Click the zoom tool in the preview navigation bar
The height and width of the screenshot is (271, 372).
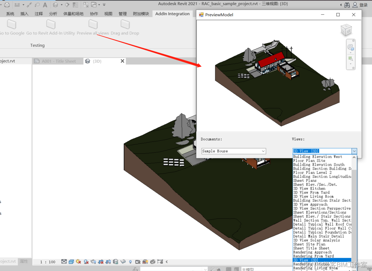click(x=350, y=58)
